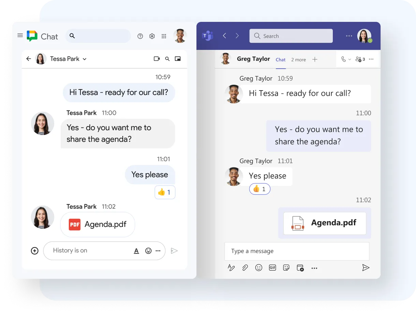Open Agenda.pdf attachment in Teams
416x314 pixels.
pos(325,223)
